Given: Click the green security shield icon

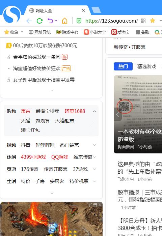Looking at the screenshot, I should click(79, 21).
